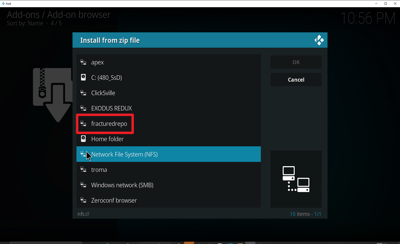The image size is (400, 244).
Task: Select the apex source
Action: pyautogui.click(x=168, y=62)
